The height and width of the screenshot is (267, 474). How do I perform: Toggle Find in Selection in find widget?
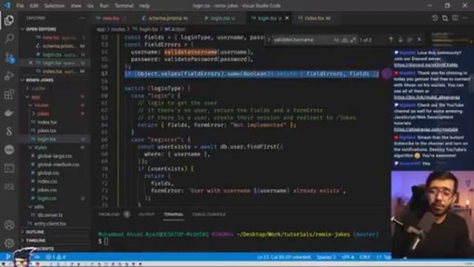(410, 39)
